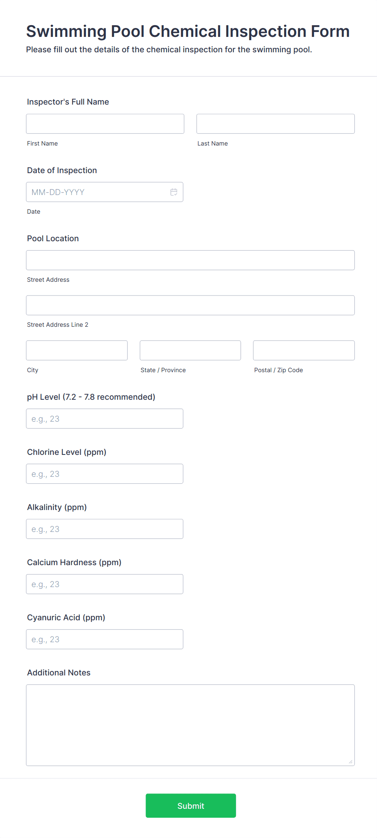Image resolution: width=377 pixels, height=838 pixels.
Task: Click the Submit button
Action: point(191,806)
